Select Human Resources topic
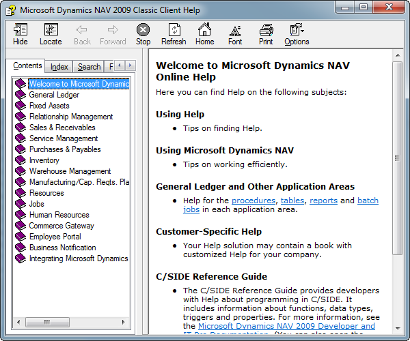Viewport: 410px width, 341px height. [59, 215]
